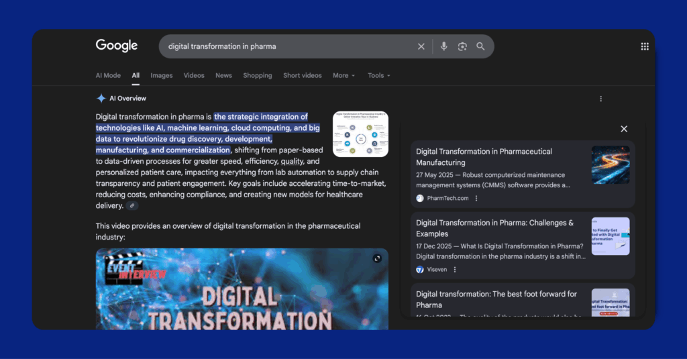The height and width of the screenshot is (359, 687).
Task: Switch to Shopping tab
Action: click(258, 75)
